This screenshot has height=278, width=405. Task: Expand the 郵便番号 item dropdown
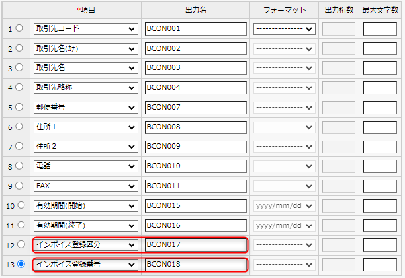click(x=85, y=107)
